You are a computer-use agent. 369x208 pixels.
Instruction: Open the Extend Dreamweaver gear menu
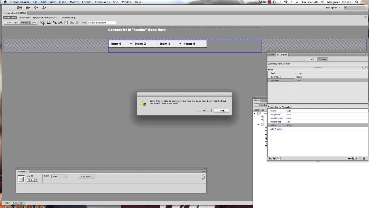36,8
